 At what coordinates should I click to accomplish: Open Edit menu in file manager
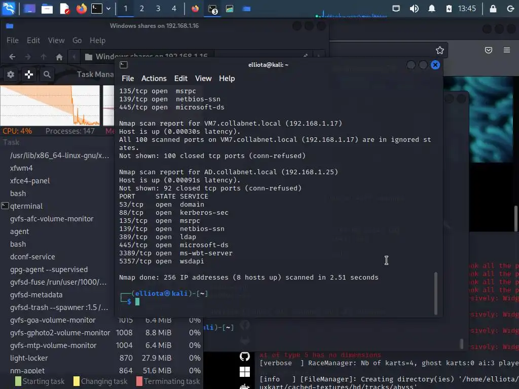tap(33, 41)
